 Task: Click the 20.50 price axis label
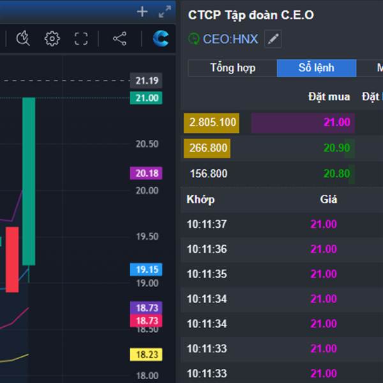pos(147,144)
